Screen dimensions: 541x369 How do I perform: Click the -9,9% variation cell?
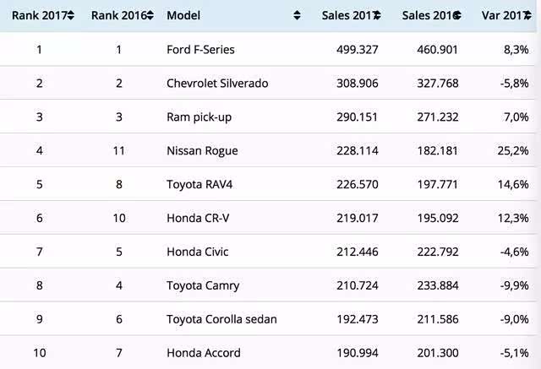coord(513,285)
